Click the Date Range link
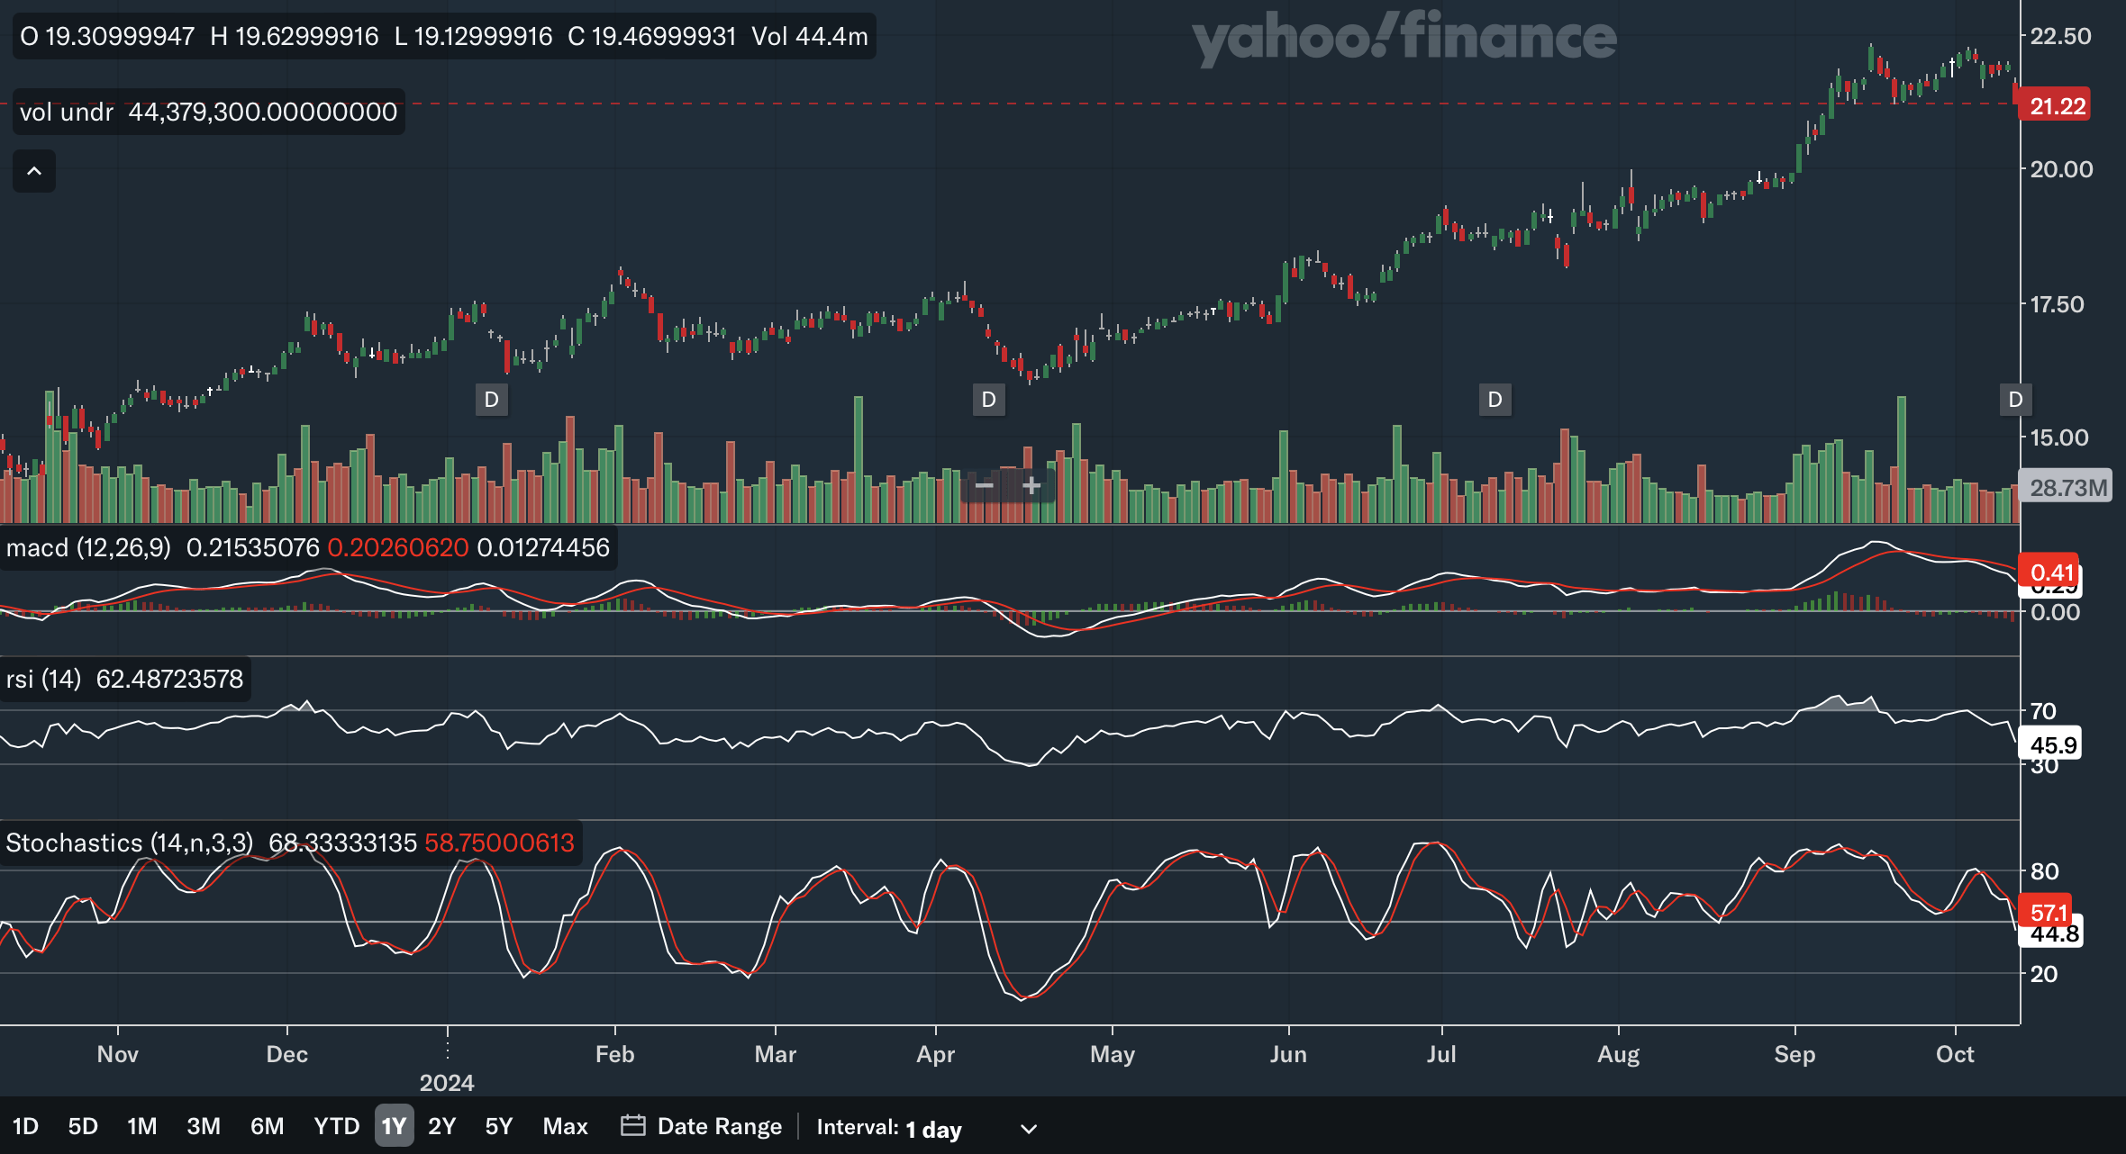 [x=719, y=1126]
